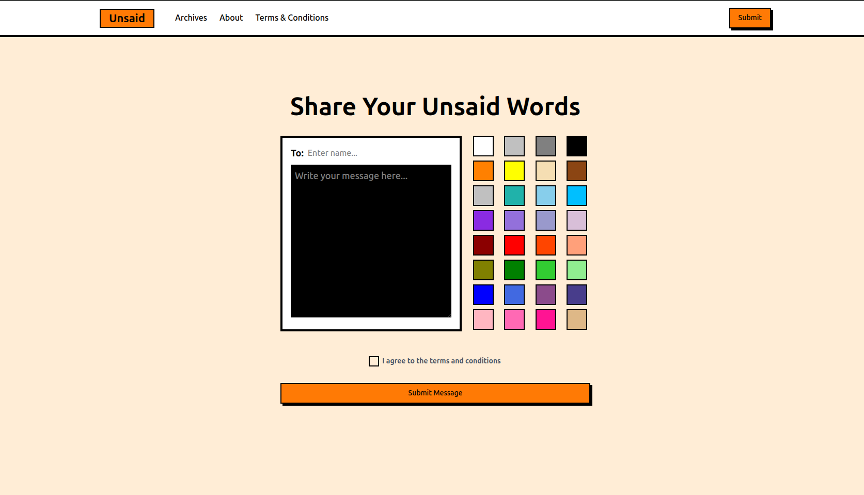Viewport: 864px width, 495px height.
Task: Pick the brown color swatch
Action: [577, 171]
